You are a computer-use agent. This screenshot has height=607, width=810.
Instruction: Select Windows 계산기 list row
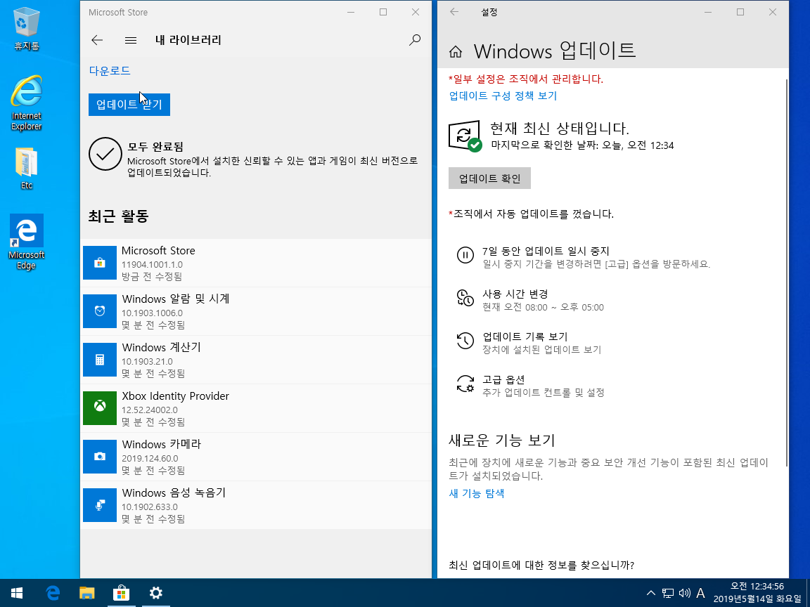click(256, 360)
